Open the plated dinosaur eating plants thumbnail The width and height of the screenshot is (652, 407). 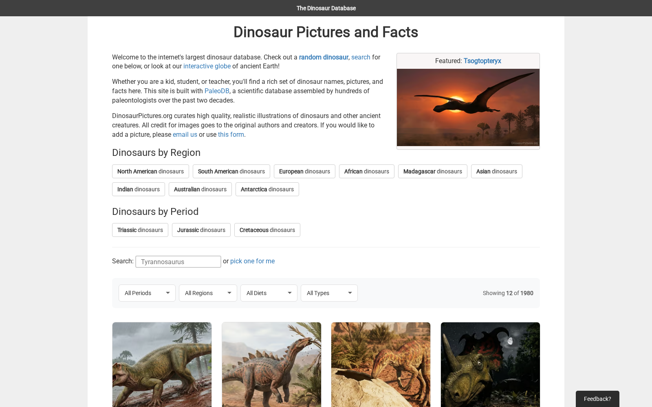point(271,365)
